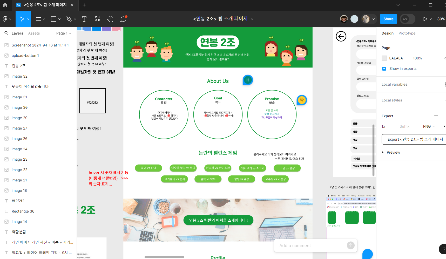The width and height of the screenshot is (446, 259).
Task: Click the Share button
Action: pos(388,19)
